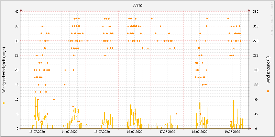Image resolution: width=275 pixels, height=137 pixels.
Task: Click the left axis value 25
Action: click(x=16, y=55)
